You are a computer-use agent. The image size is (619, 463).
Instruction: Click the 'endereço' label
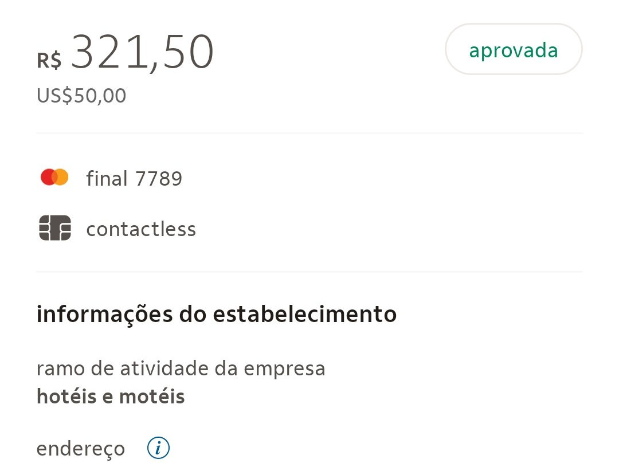coord(80,449)
